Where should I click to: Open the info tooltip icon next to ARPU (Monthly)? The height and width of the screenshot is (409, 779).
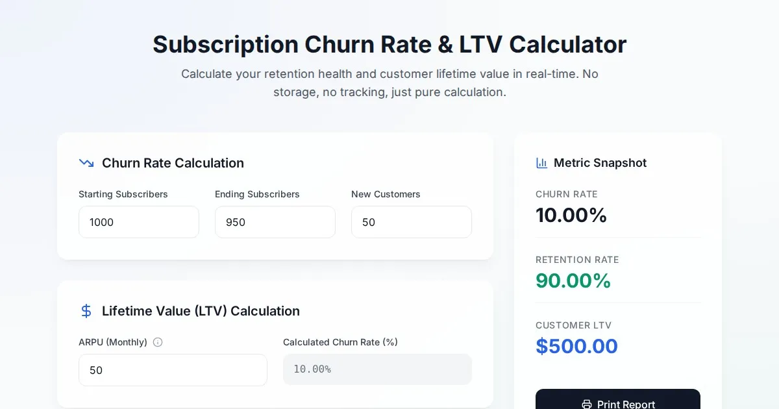[x=158, y=342]
